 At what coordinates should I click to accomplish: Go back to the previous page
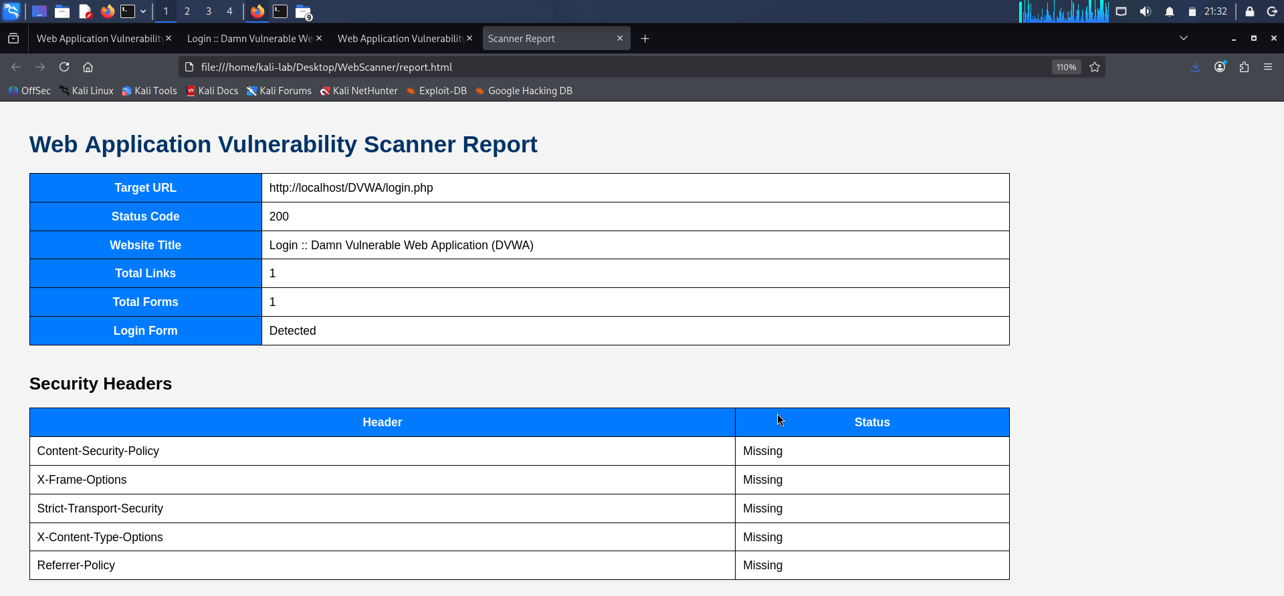[16, 67]
